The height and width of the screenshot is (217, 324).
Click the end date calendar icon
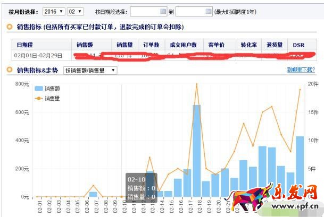208,11
